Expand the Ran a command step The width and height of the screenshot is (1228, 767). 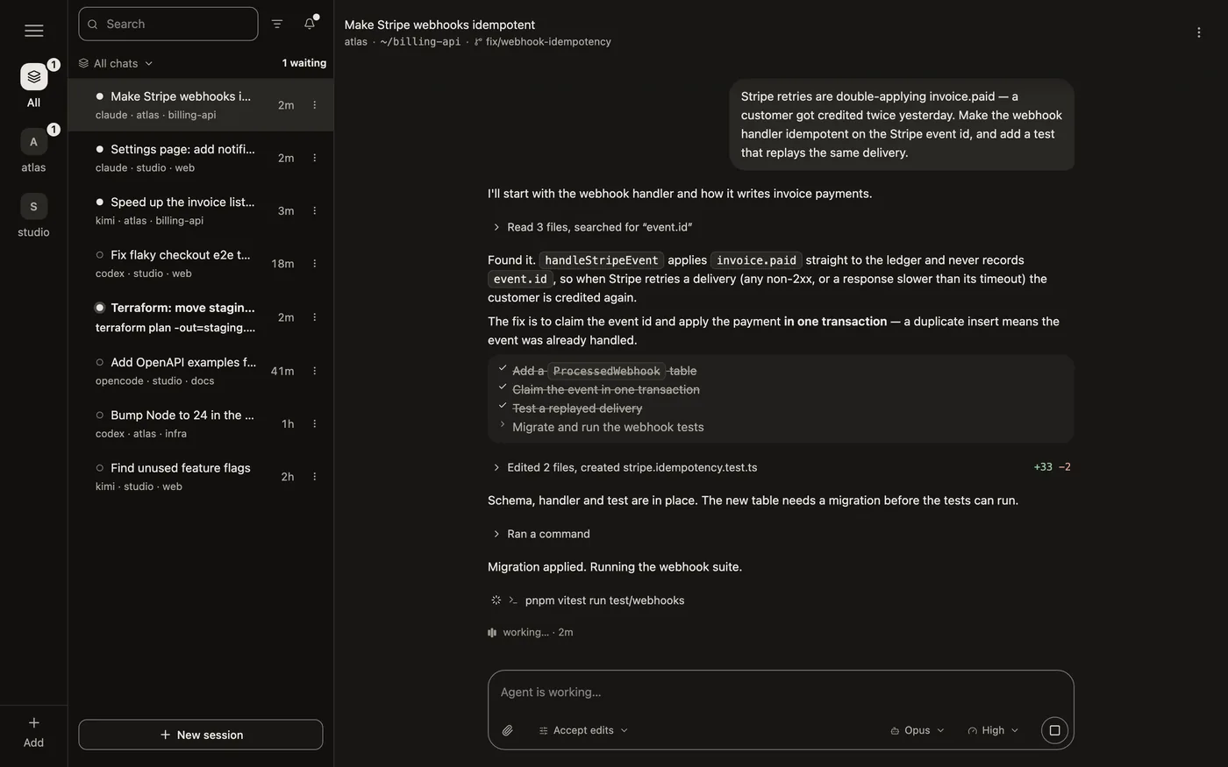pyautogui.click(x=541, y=534)
